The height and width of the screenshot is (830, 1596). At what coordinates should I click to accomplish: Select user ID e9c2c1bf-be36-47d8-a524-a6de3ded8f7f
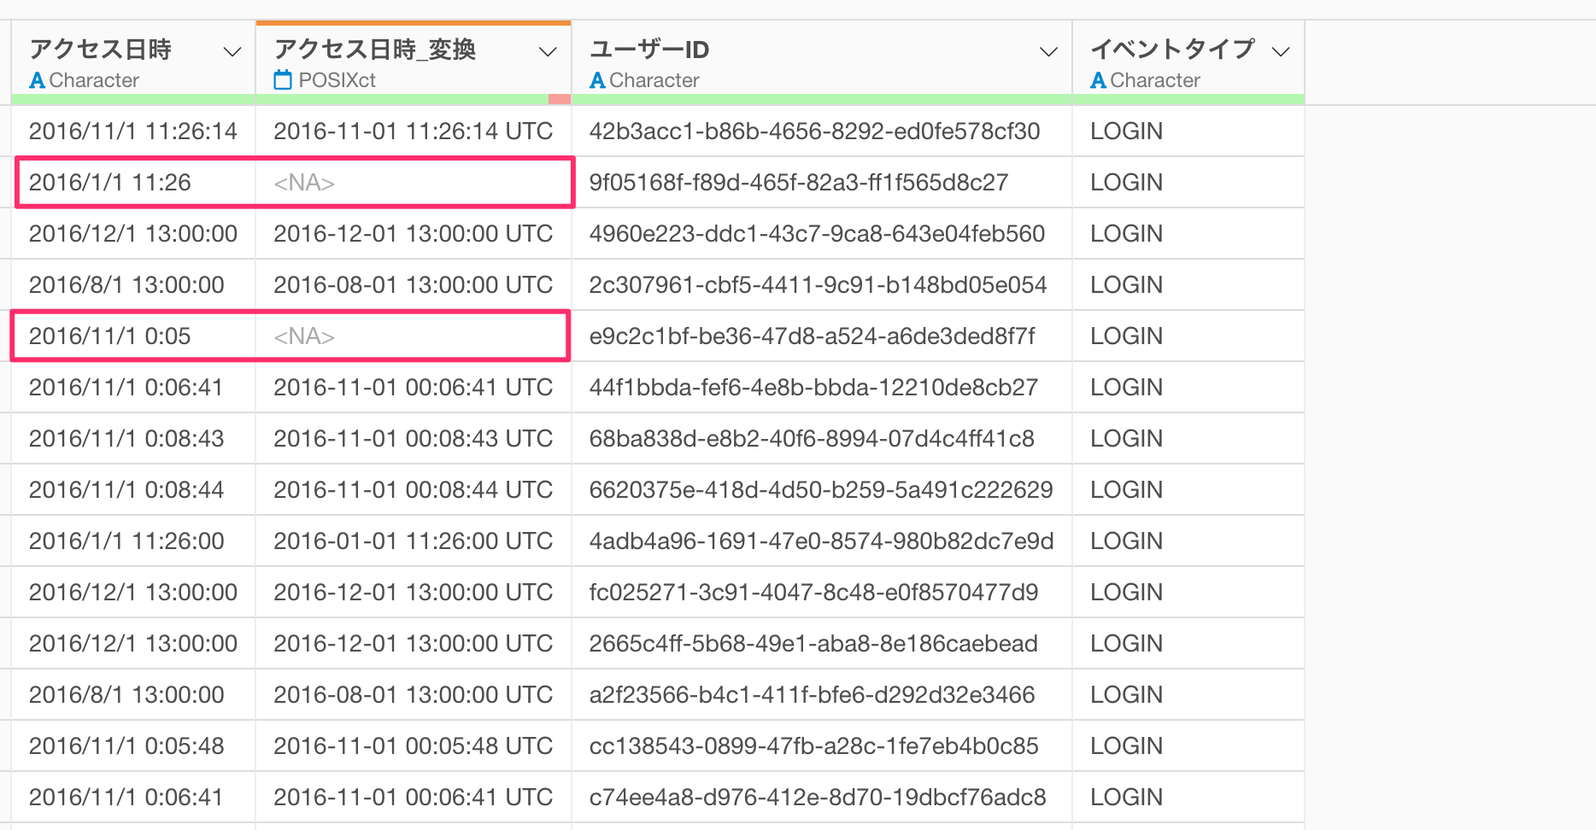822,336
